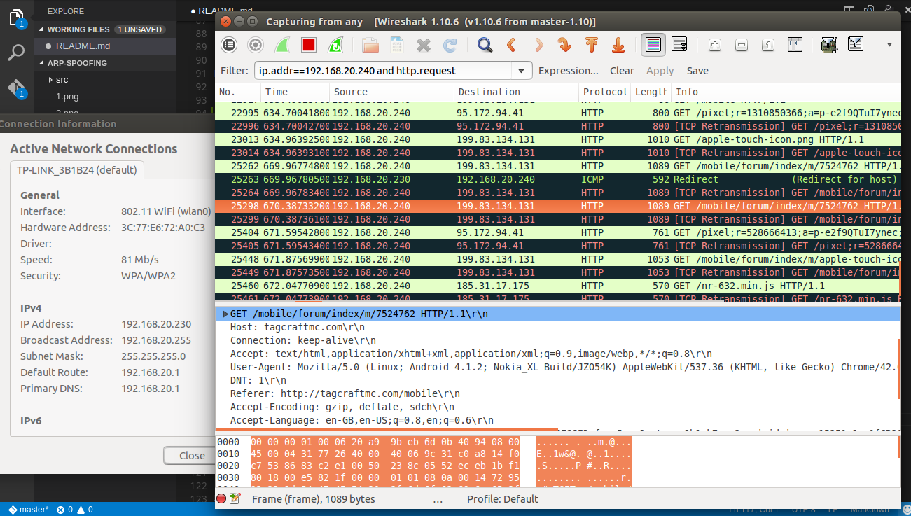Select packet 25404 GET /pixel row
The height and width of the screenshot is (516, 911).
[558, 232]
